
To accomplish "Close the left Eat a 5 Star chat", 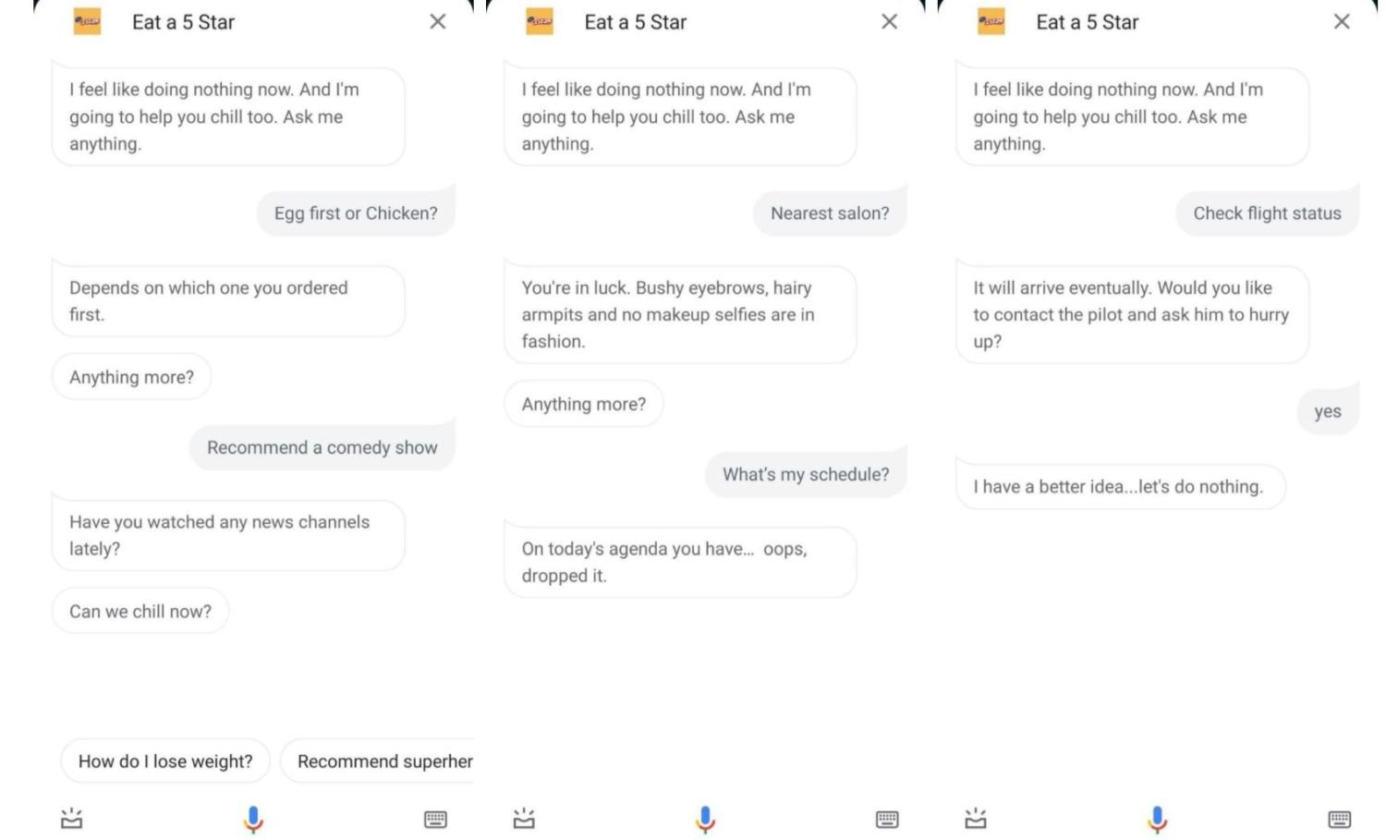I will 438,21.
